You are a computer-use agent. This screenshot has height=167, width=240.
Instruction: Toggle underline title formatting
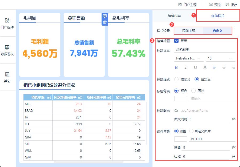click(195, 67)
